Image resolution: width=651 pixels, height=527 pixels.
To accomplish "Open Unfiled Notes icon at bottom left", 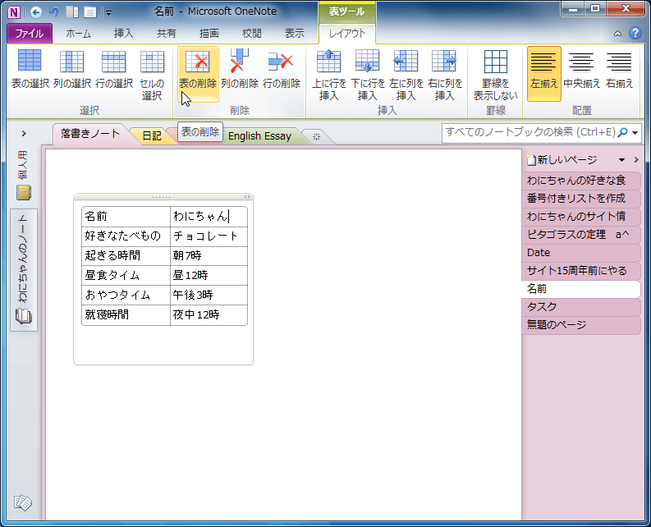I will pos(23,502).
